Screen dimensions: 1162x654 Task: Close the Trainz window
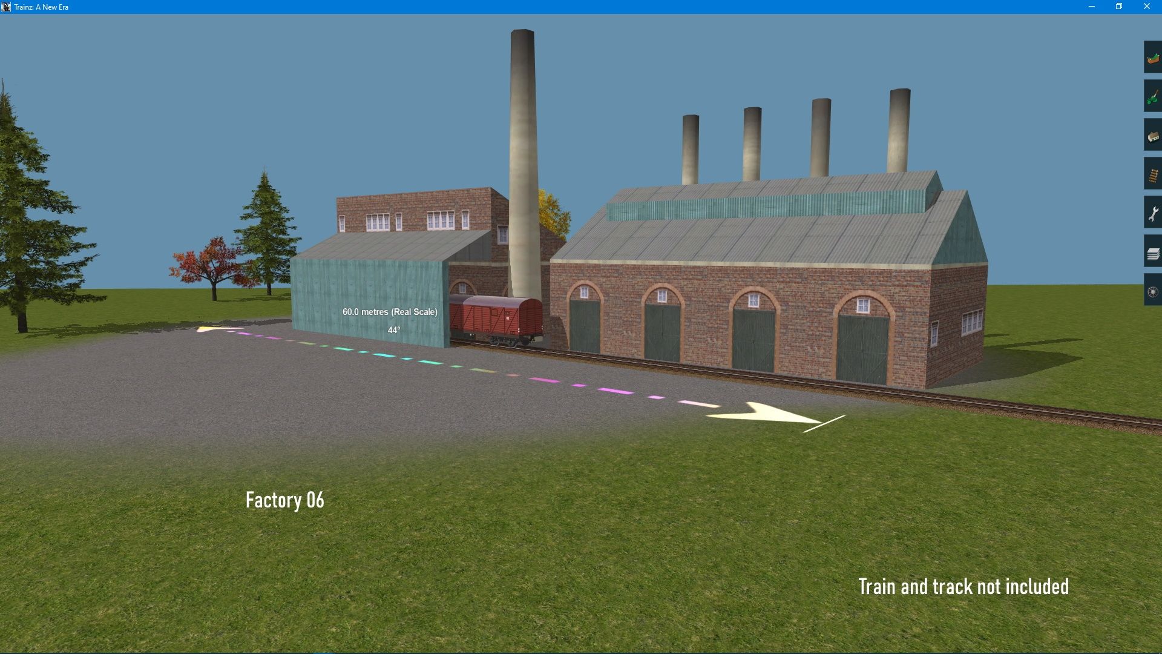(1146, 7)
